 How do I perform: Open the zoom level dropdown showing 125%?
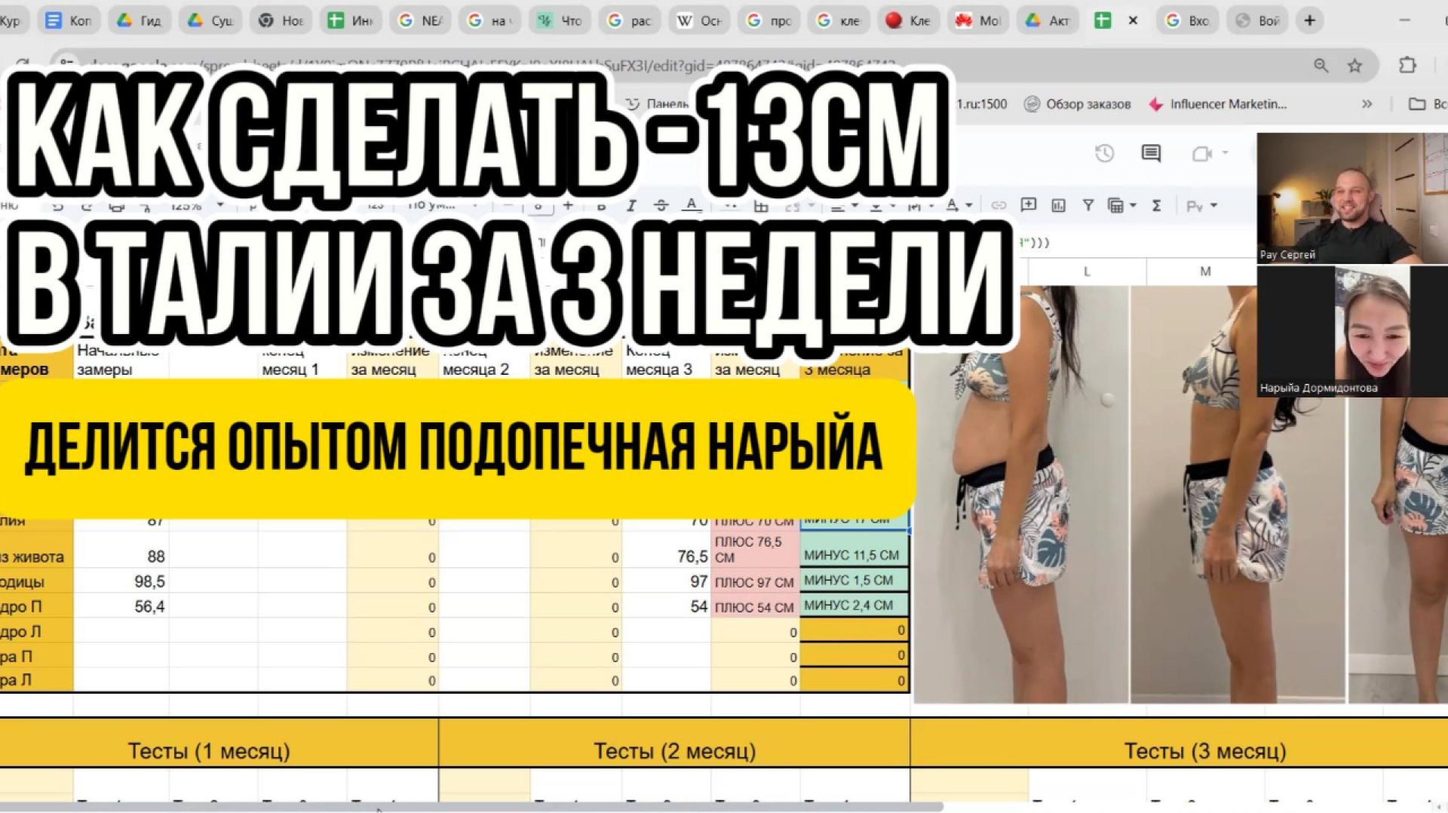point(196,204)
